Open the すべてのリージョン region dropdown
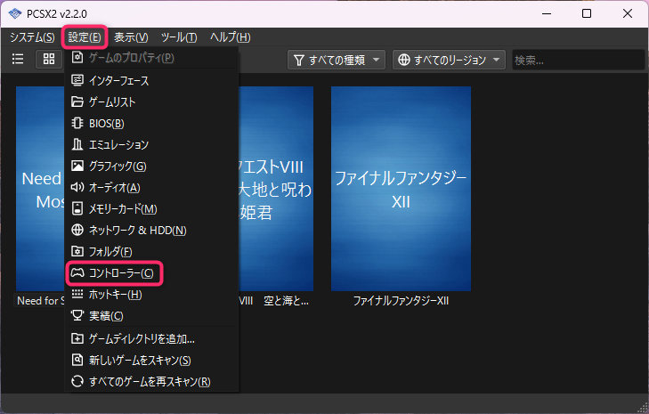649x414 pixels. click(449, 60)
